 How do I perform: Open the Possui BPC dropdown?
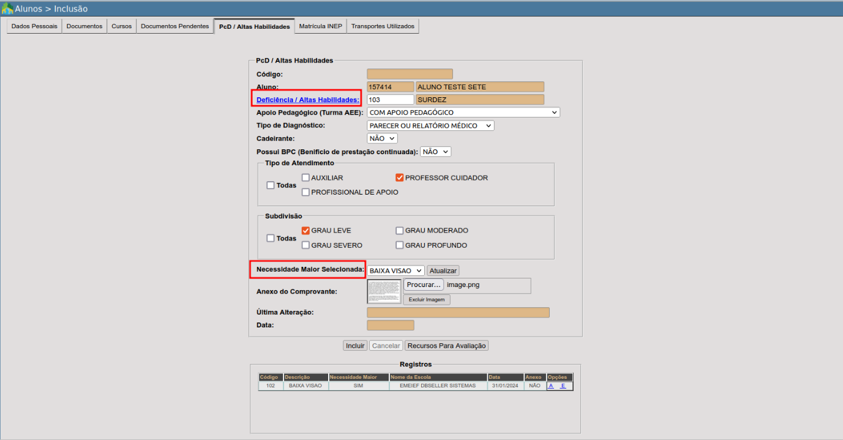click(435, 152)
